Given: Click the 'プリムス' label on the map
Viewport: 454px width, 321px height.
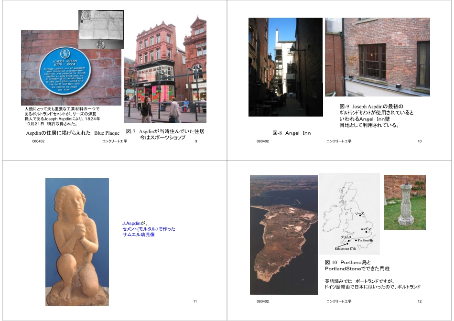Looking at the screenshot, I should click(346, 237).
